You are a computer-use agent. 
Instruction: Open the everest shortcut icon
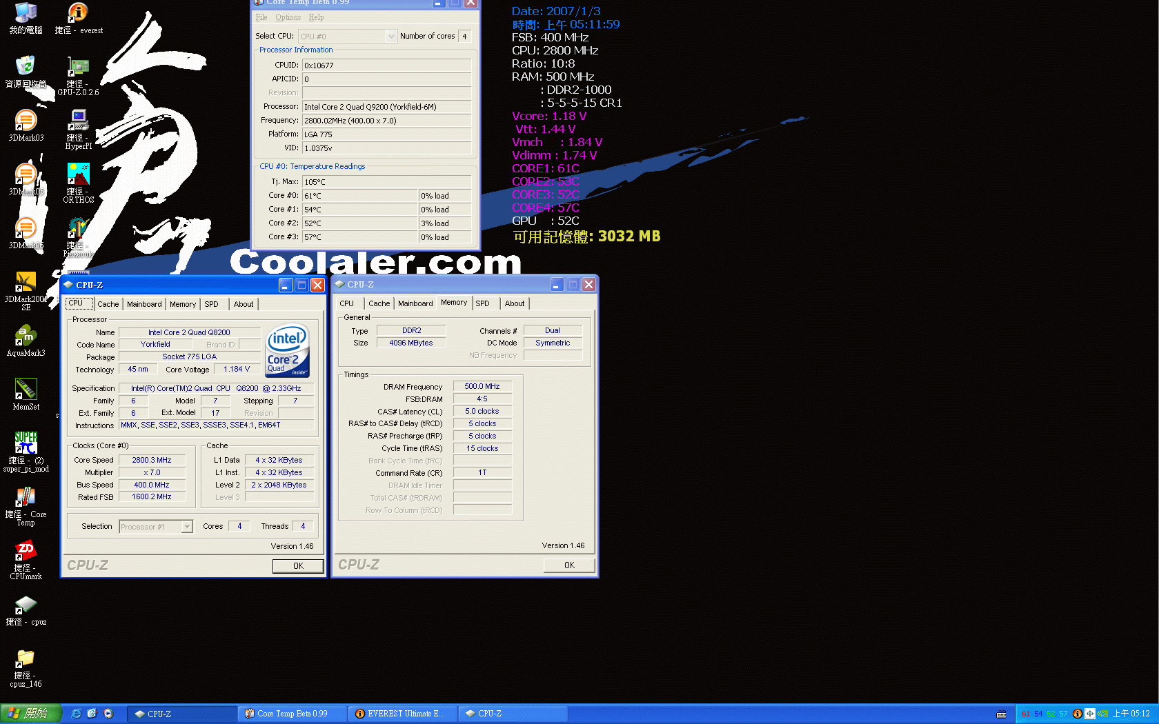pyautogui.click(x=78, y=18)
